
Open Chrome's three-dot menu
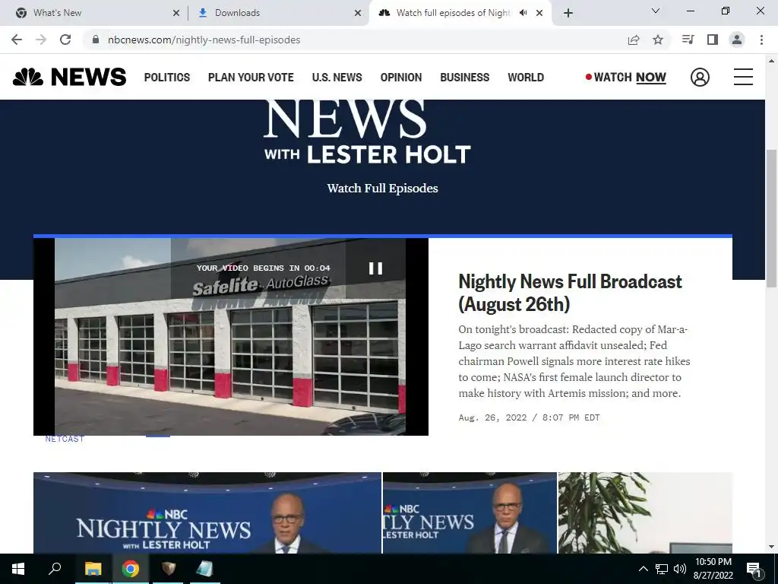point(761,40)
